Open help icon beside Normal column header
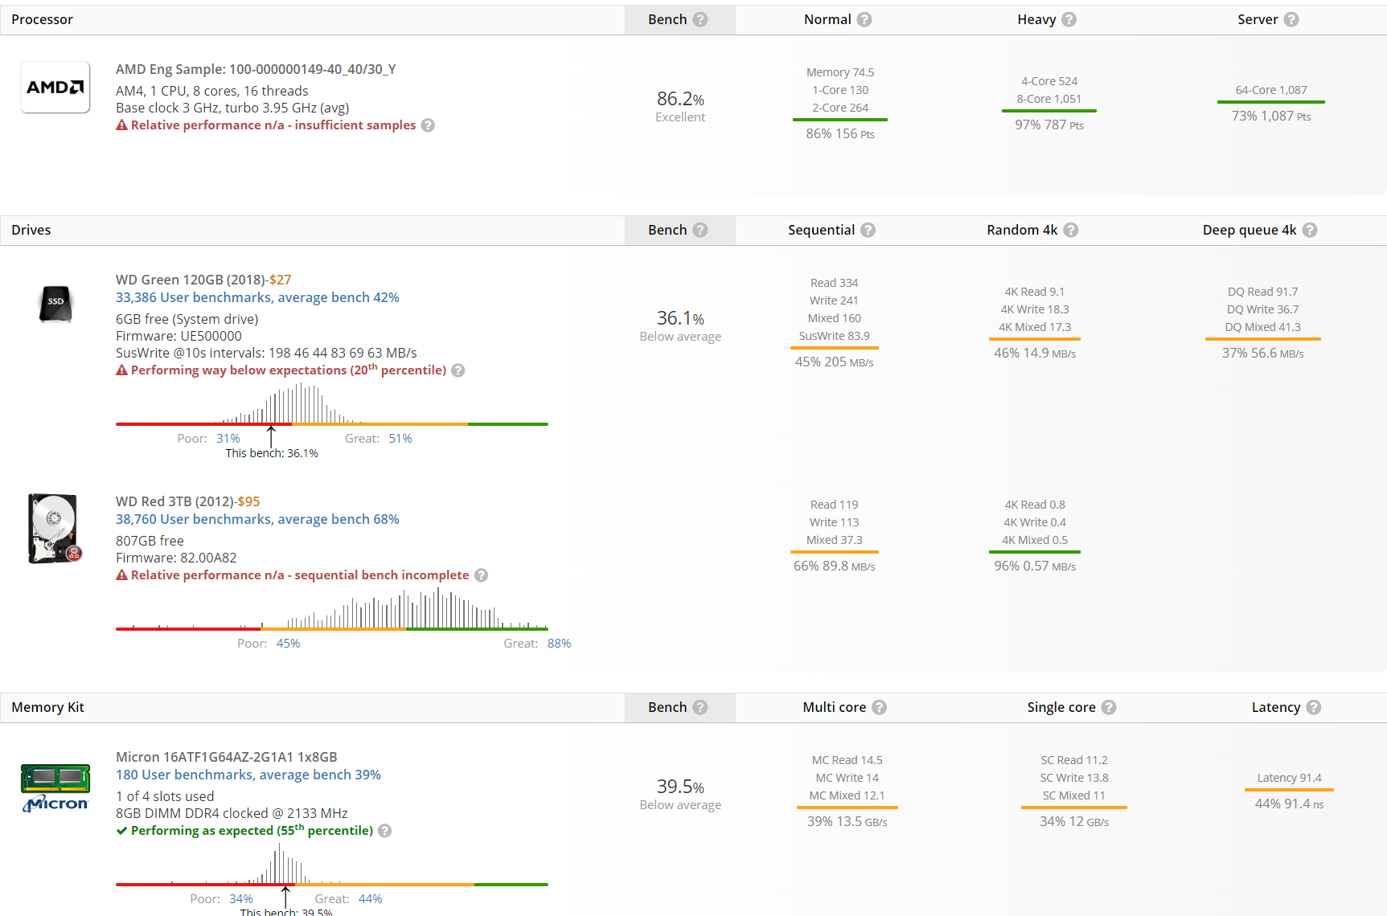 coord(864,19)
